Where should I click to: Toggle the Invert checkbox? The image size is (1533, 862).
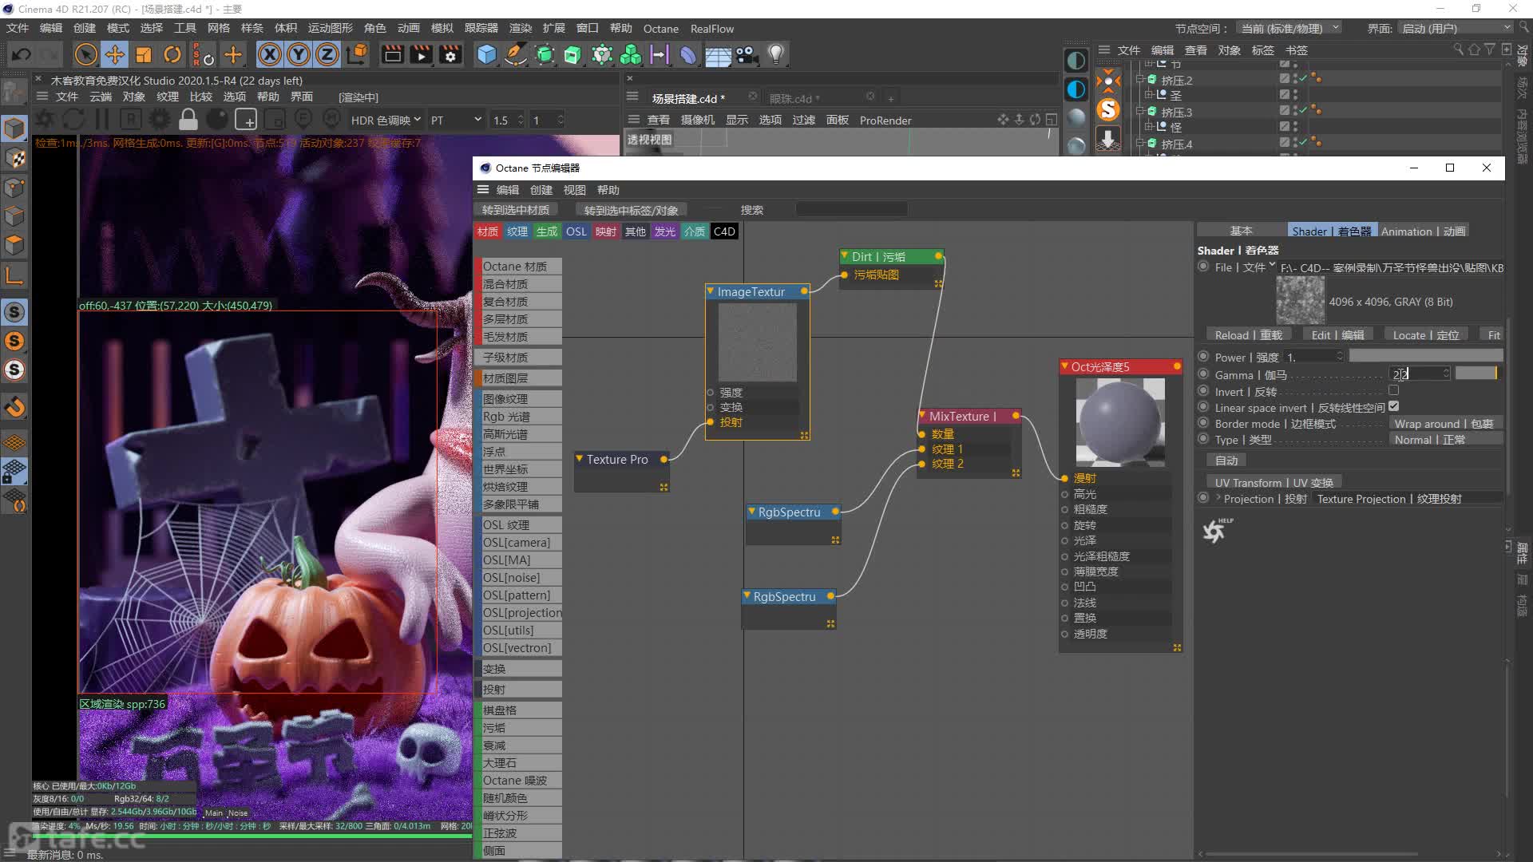click(1393, 391)
